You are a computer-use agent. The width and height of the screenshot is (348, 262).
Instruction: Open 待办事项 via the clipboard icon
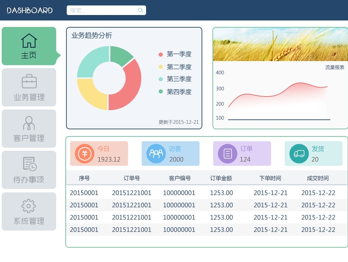(x=29, y=164)
